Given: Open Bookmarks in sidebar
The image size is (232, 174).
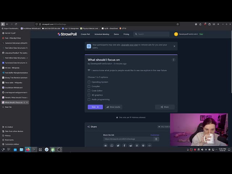Looking at the screenshot, I should pos(8,140).
